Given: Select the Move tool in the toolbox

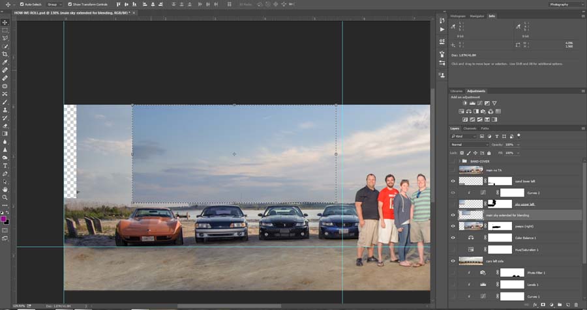Looking at the screenshot, I should (5, 22).
